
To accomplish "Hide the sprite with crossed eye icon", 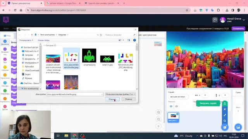I will 177,107.
